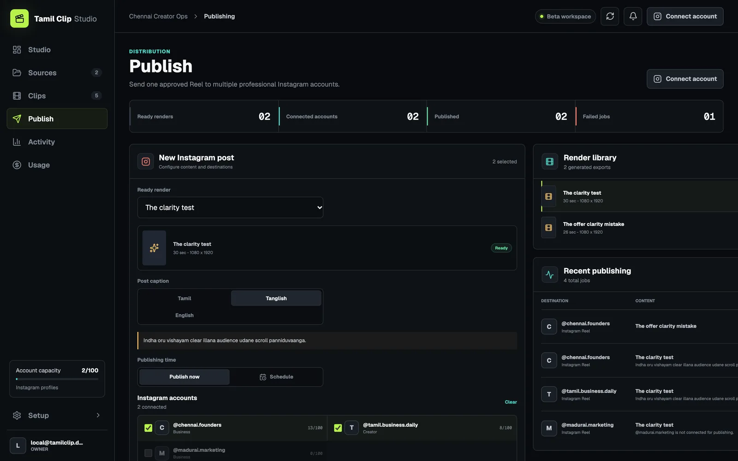Edit the post caption text field
Screen dimensions: 738x461
coord(327,341)
